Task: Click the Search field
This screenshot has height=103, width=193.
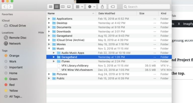Action: point(147,7)
